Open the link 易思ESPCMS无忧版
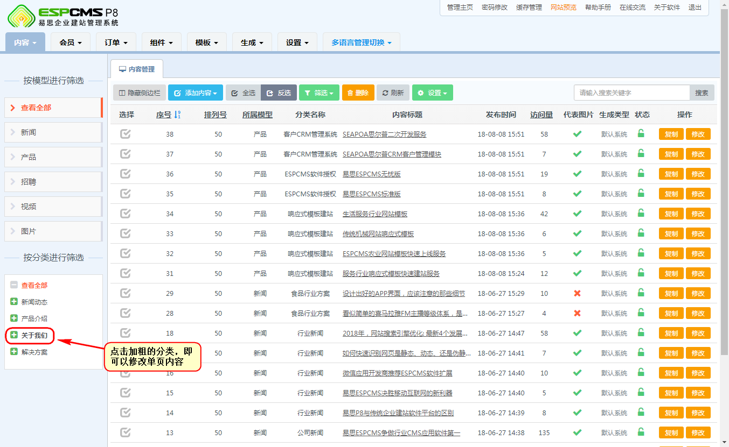Screen dimensions: 729x447 pyautogui.click(x=371, y=174)
